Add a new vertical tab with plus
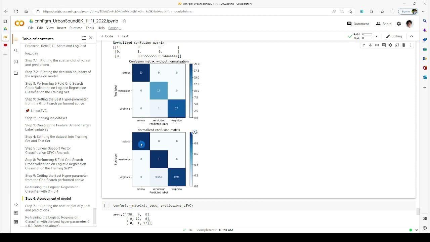The image size is (430, 242). [x=5, y=54]
